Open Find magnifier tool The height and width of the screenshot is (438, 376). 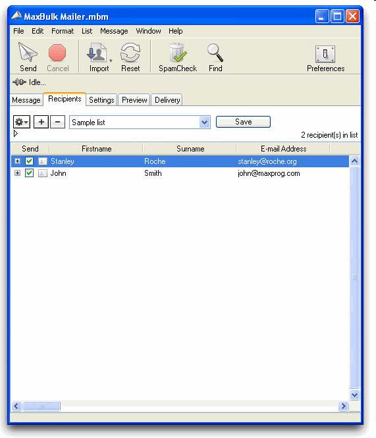pyautogui.click(x=215, y=53)
